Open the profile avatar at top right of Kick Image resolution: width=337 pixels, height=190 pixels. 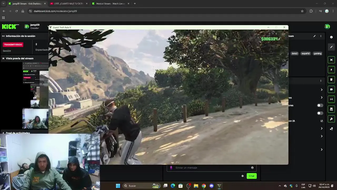coord(327,26)
